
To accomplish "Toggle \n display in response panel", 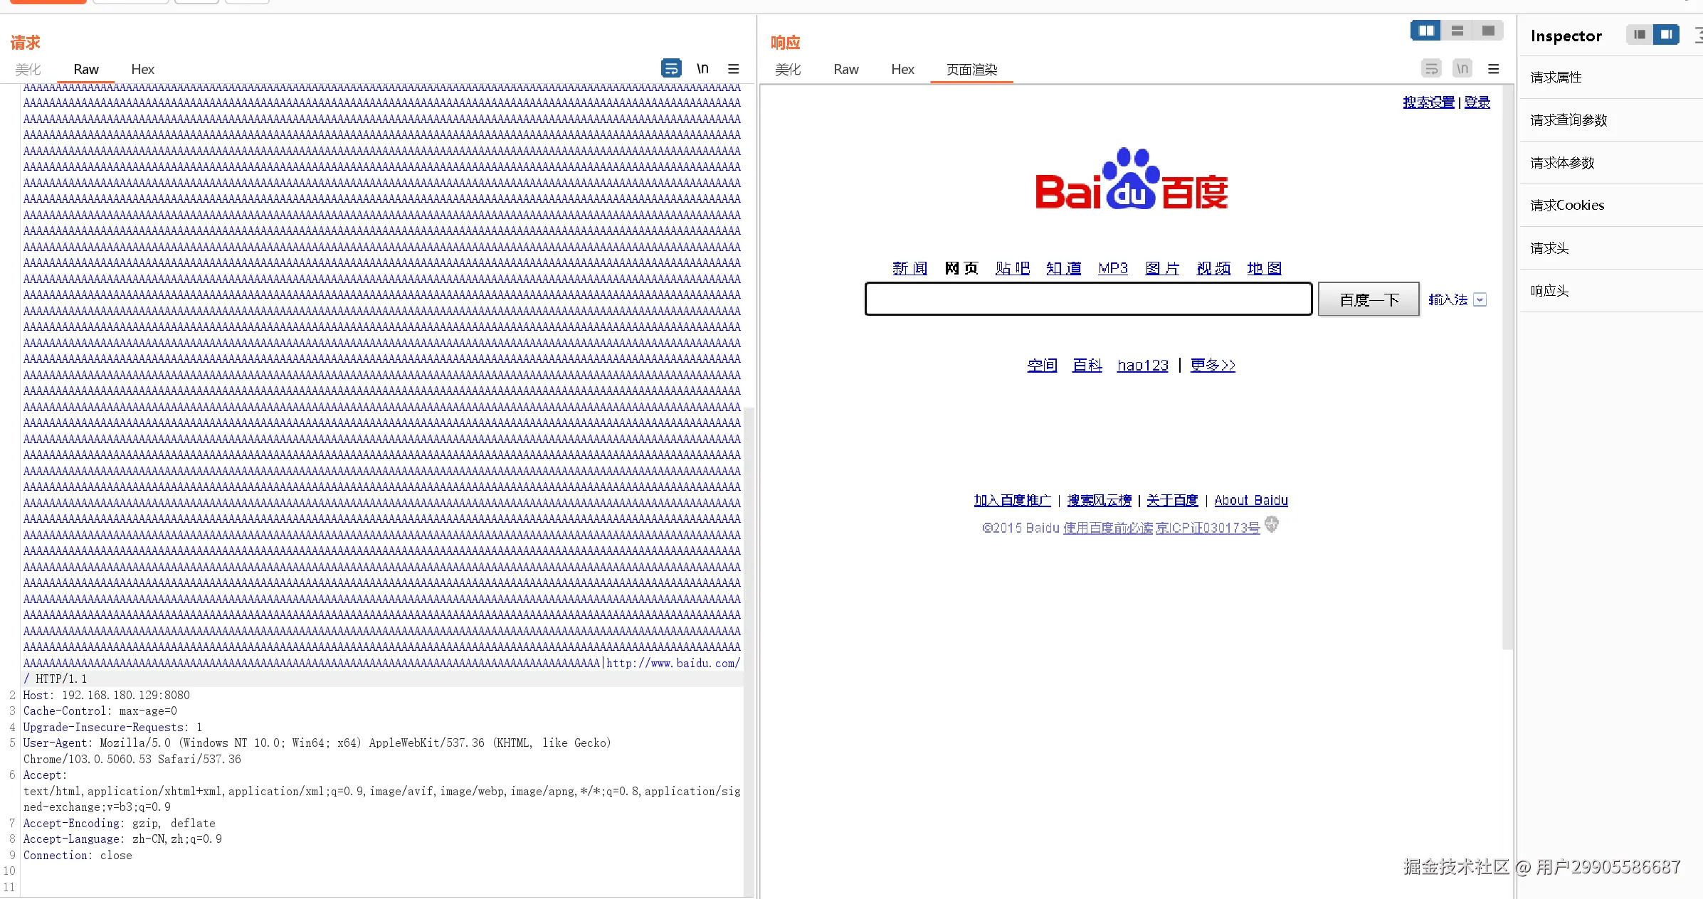I will 1462,68.
